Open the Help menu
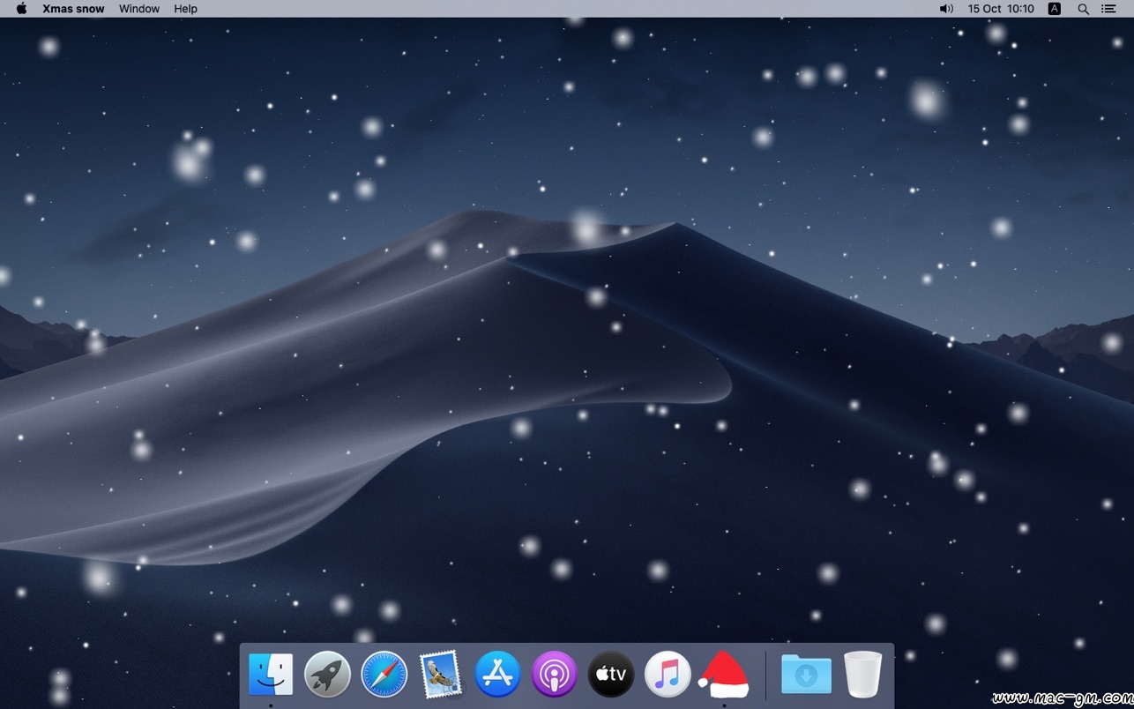The height and width of the screenshot is (709, 1134). [x=185, y=9]
